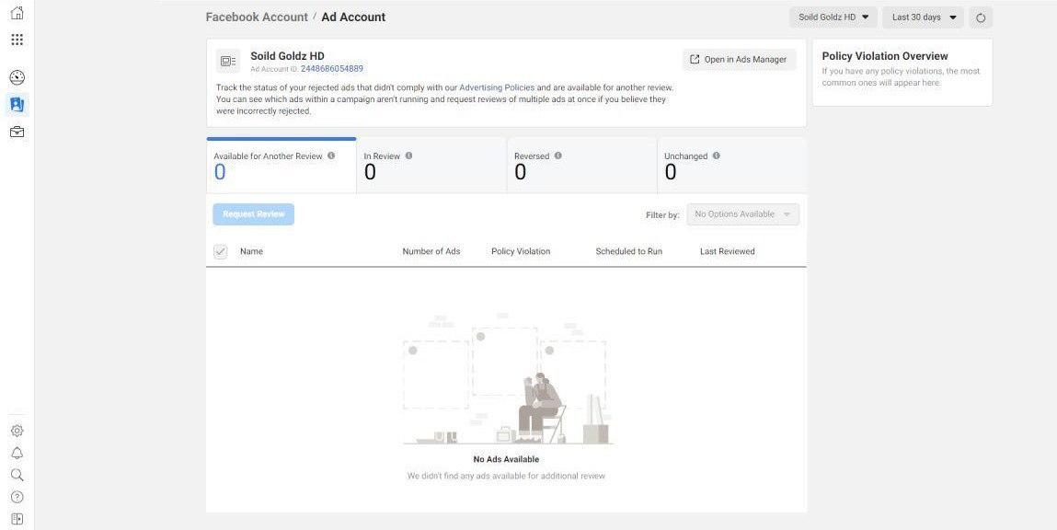1057x530 pixels.
Task: Click the ad account card icon
Action: [228, 62]
